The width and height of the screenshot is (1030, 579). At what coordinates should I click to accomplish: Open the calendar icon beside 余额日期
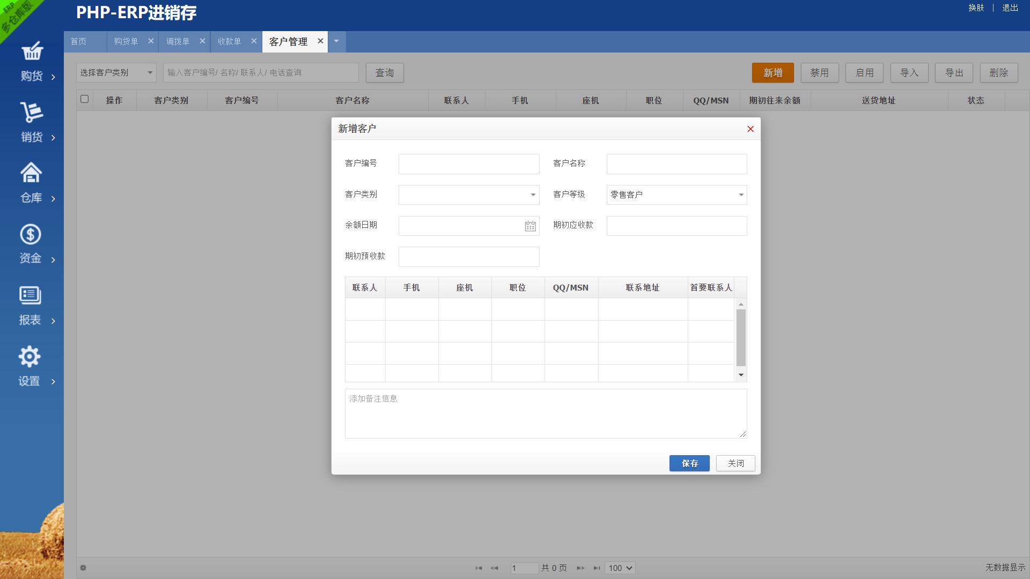click(530, 226)
